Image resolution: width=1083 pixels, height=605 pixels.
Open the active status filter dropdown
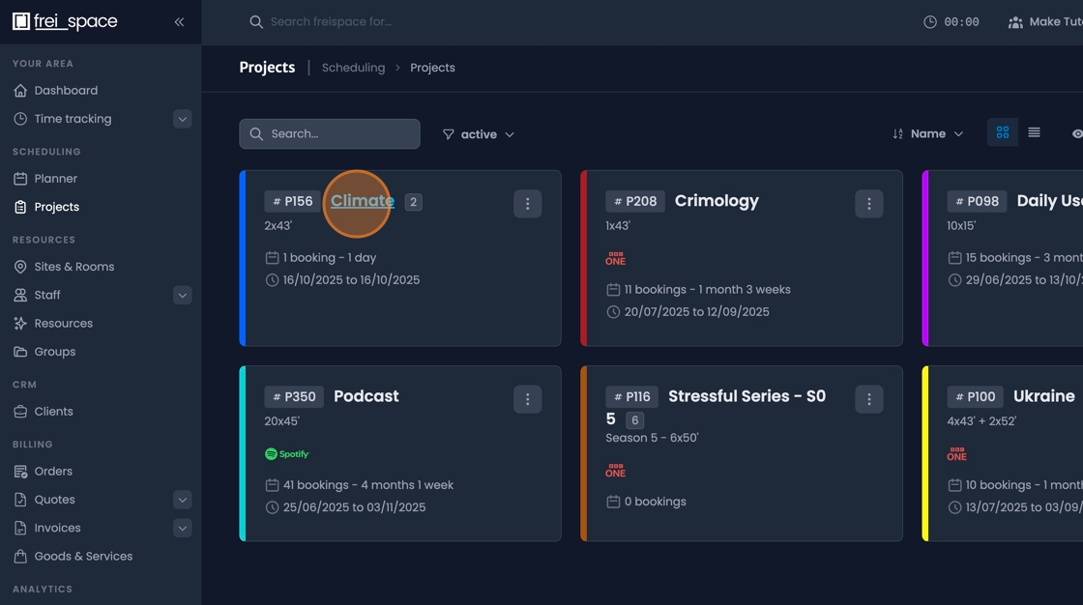[x=478, y=134]
